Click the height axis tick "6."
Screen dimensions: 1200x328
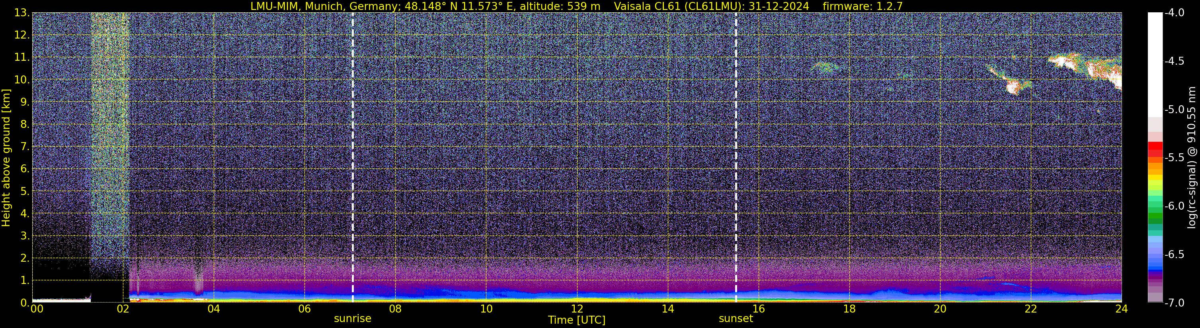(25, 169)
